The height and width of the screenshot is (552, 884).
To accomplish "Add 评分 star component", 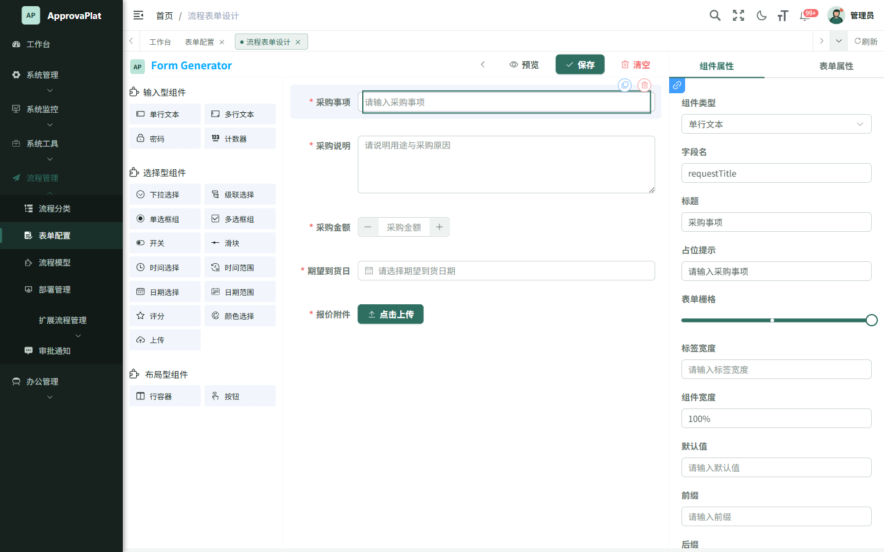I will [165, 316].
